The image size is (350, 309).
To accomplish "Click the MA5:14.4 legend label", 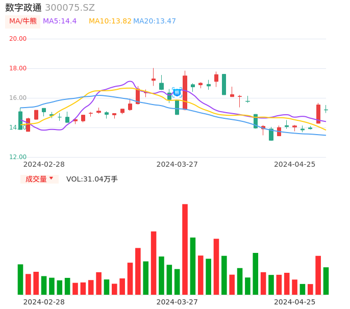I will pos(60,21).
